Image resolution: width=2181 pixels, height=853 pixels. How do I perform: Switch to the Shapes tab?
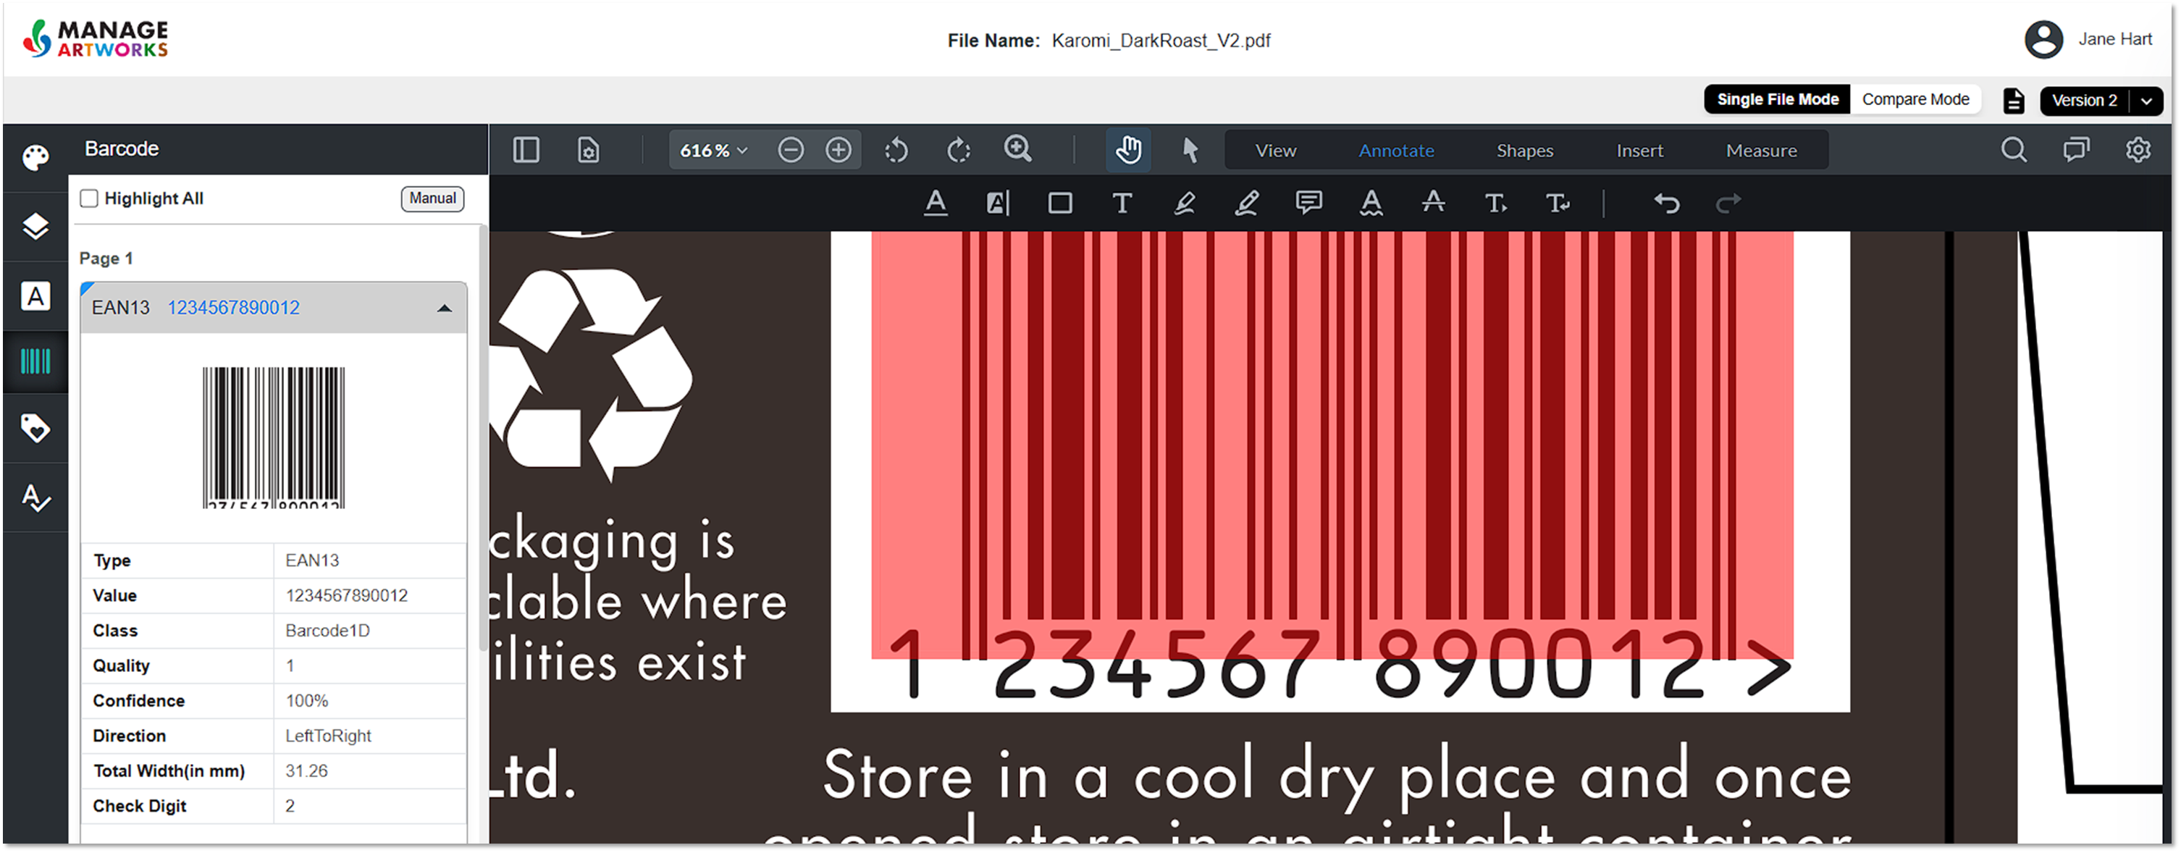tap(1524, 151)
